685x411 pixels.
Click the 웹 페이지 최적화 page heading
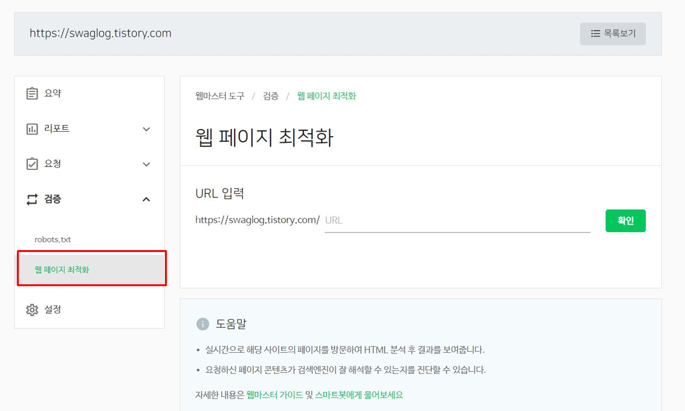[264, 137]
